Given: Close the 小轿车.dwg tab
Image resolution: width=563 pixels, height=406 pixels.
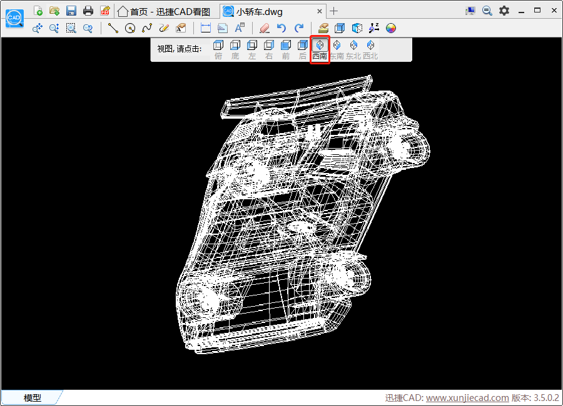Looking at the screenshot, I should click(x=319, y=11).
